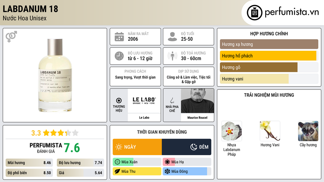Click the Mùi hương 8.46 score bar
Image resolution: width=324 pixels, height=182 pixels.
(x=29, y=163)
